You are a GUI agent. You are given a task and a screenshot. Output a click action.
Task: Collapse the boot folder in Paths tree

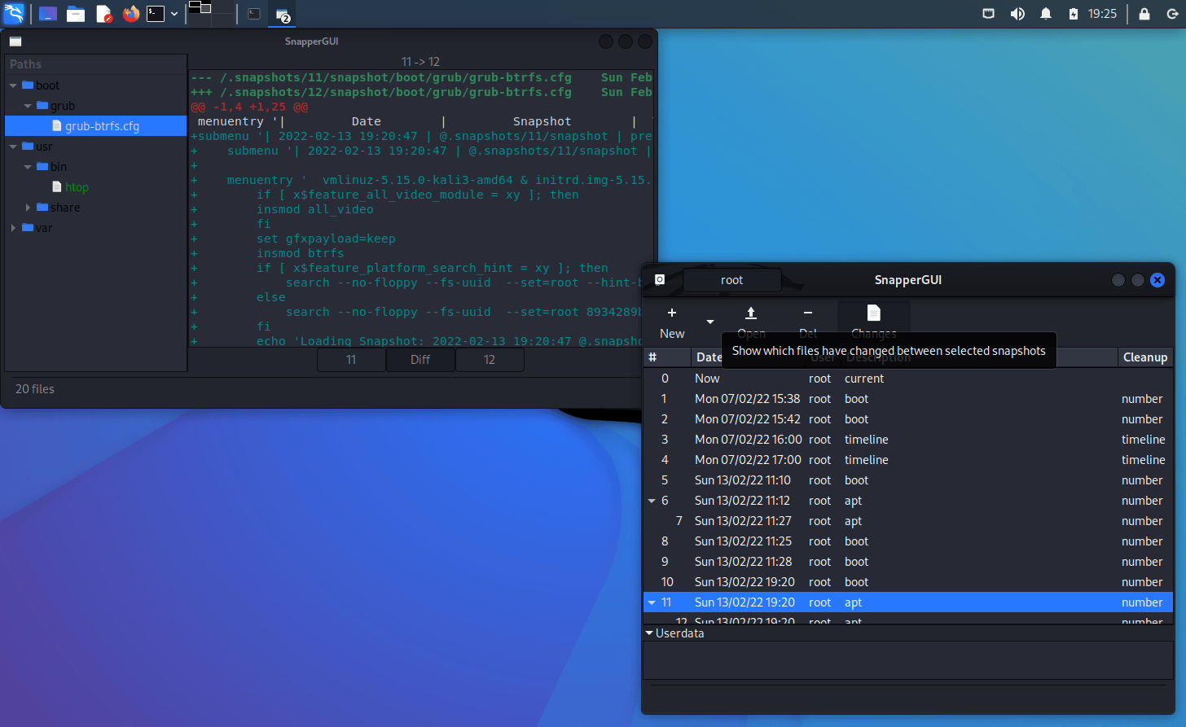click(13, 85)
